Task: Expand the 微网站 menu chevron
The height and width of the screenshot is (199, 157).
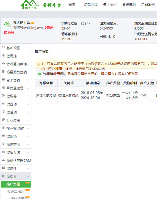Action: [x=28, y=56]
